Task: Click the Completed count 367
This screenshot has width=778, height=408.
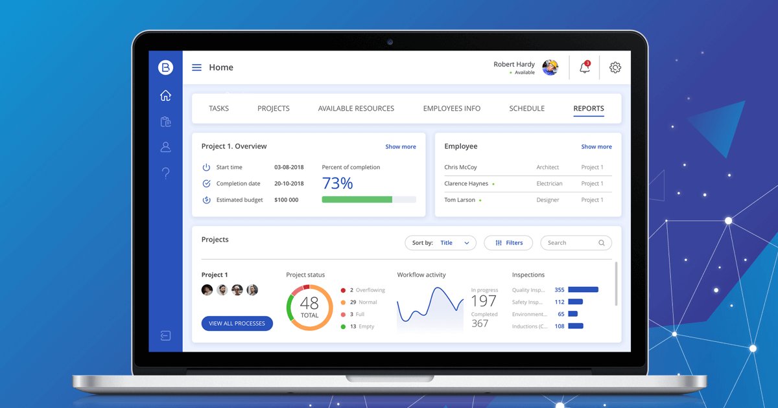Action: [480, 323]
